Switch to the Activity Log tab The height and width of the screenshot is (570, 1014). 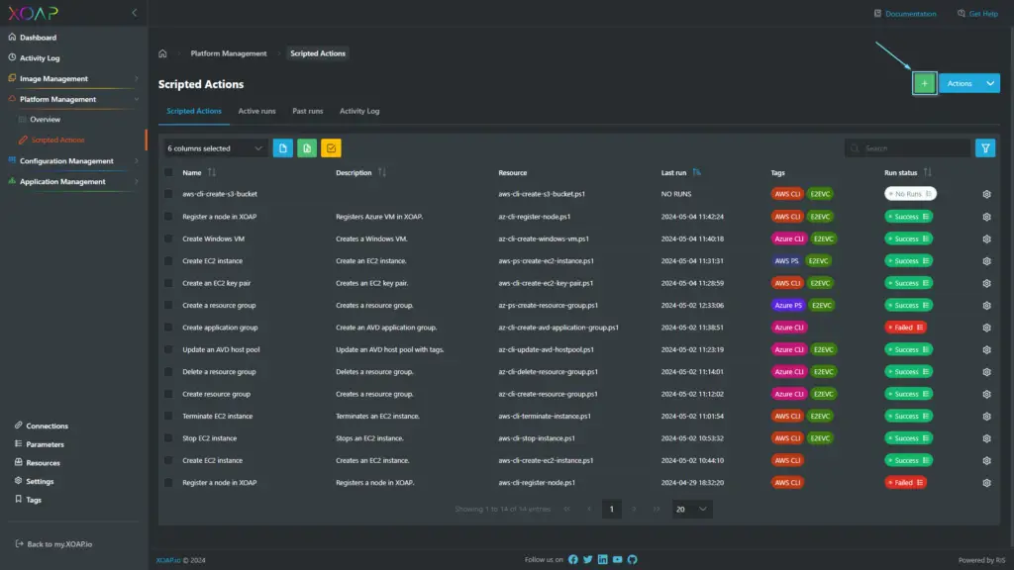tap(358, 111)
